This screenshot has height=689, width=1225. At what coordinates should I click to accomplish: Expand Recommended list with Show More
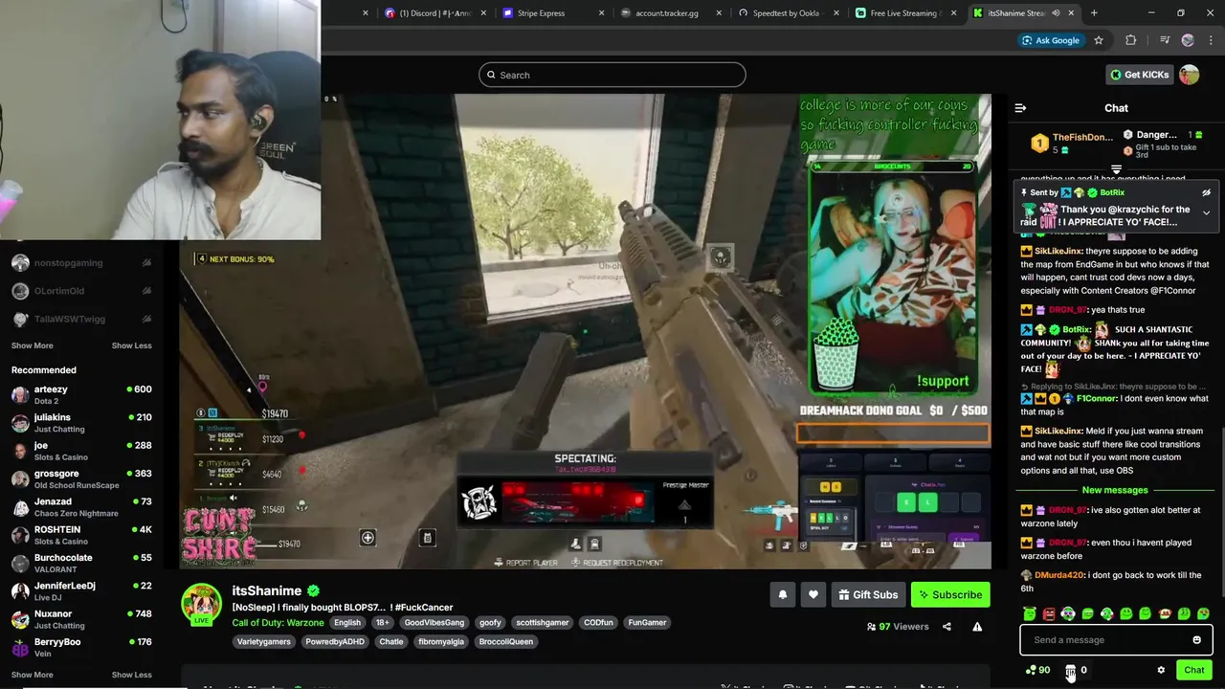pos(32,675)
